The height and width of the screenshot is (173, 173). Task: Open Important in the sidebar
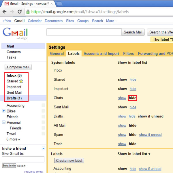point(14,87)
